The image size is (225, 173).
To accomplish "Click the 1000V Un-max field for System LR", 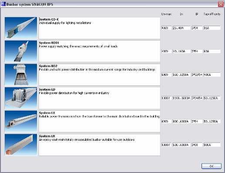I will pos(166,145).
